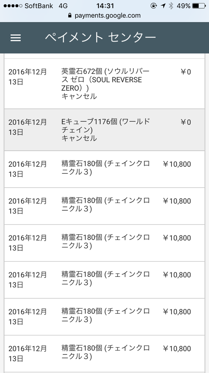The image size is (209, 373).
Task: Open the last visible 精霊石180個 transaction
Action: point(105,353)
